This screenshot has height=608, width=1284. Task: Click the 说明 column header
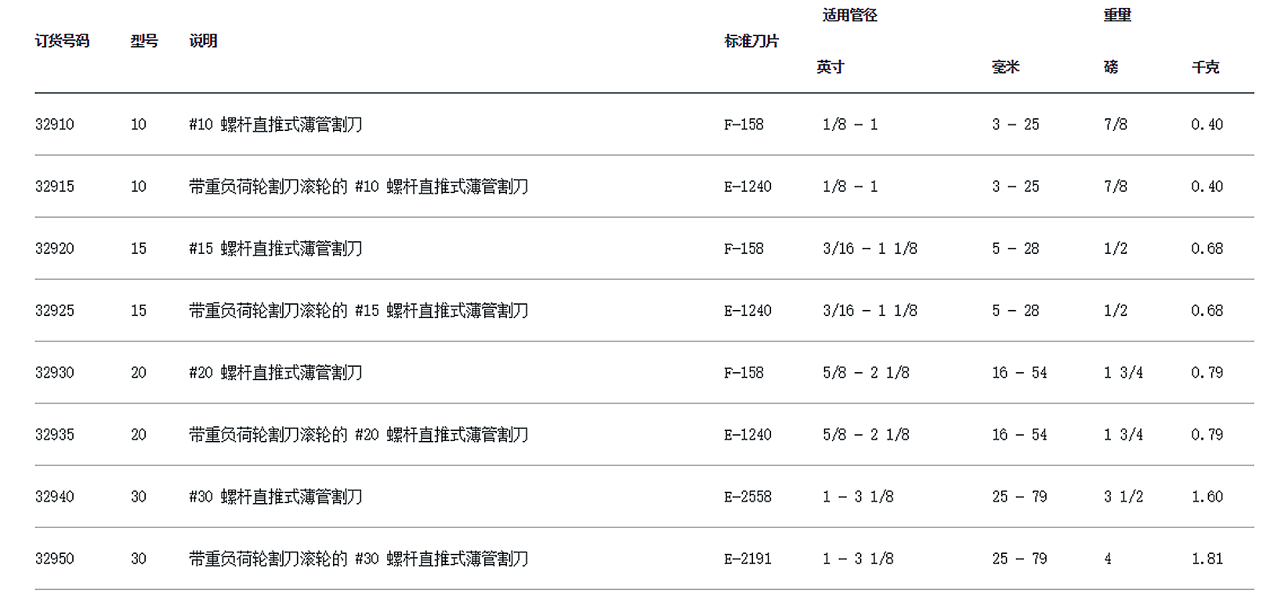coord(203,41)
